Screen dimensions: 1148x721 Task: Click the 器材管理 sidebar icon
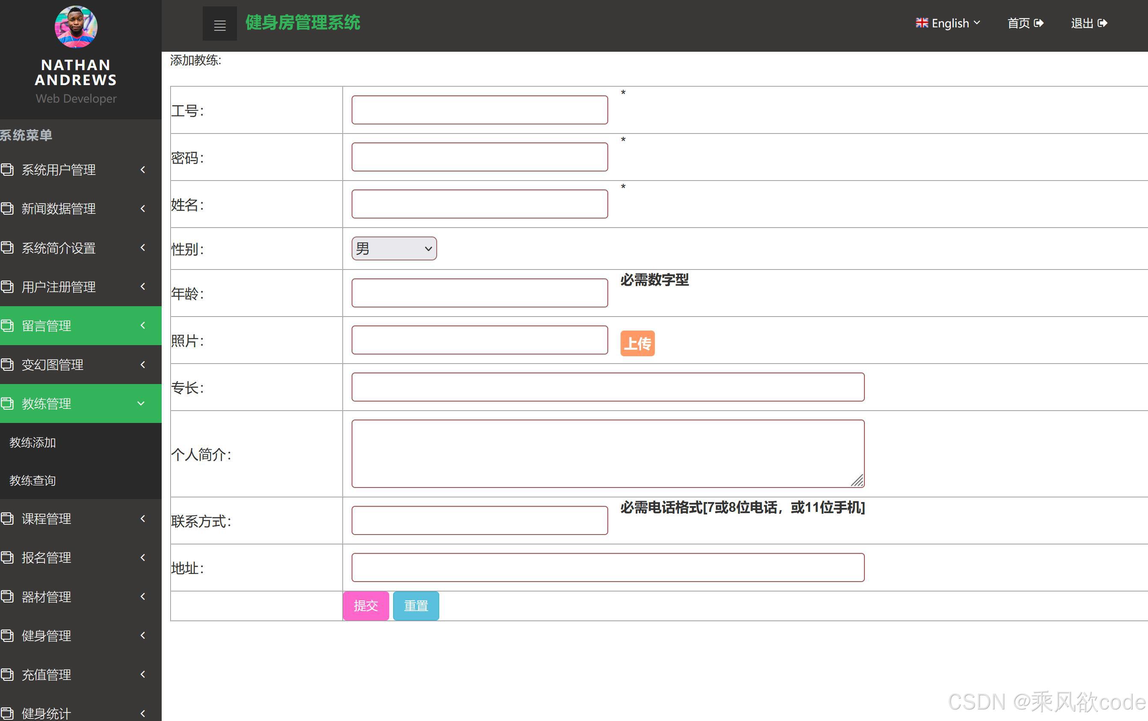coord(7,596)
